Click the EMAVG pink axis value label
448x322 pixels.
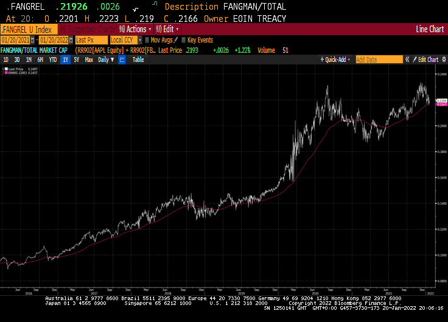point(442,104)
